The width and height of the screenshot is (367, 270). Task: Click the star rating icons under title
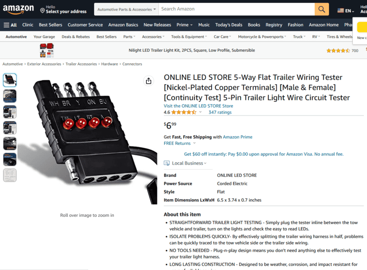[x=184, y=112]
